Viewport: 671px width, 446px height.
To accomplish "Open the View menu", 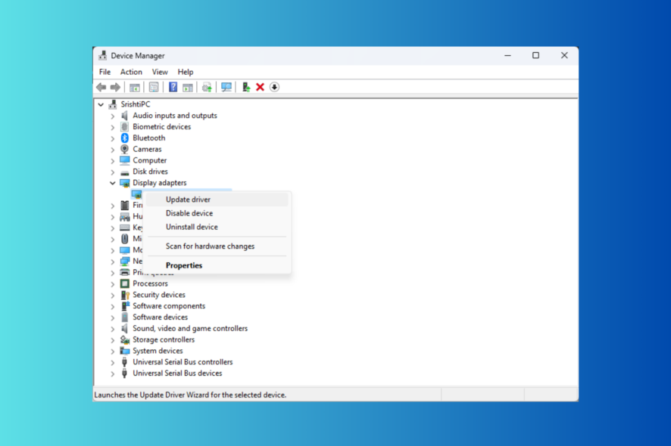I will tap(159, 71).
